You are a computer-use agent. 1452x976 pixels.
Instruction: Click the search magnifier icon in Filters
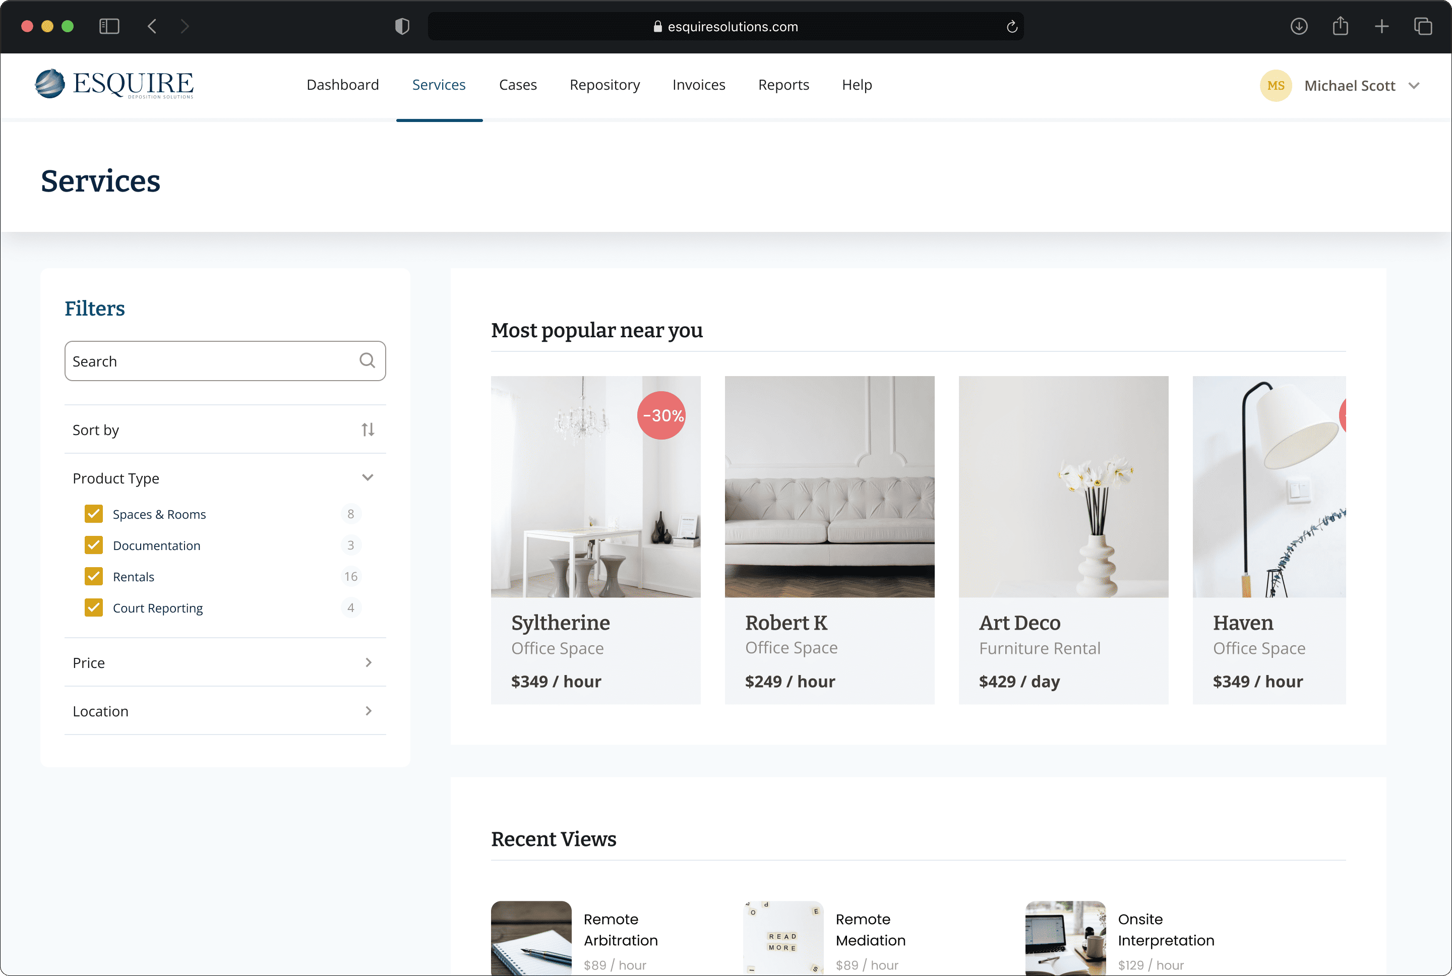pyautogui.click(x=367, y=360)
